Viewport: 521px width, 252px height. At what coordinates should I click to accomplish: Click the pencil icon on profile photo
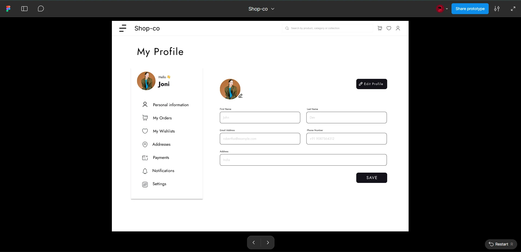tap(241, 96)
